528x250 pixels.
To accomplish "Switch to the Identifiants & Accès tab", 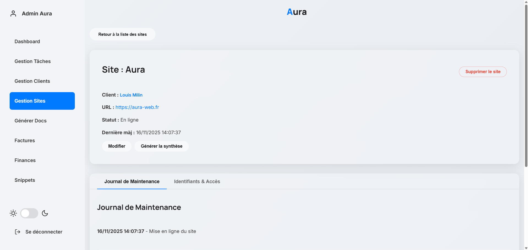I will click(197, 182).
